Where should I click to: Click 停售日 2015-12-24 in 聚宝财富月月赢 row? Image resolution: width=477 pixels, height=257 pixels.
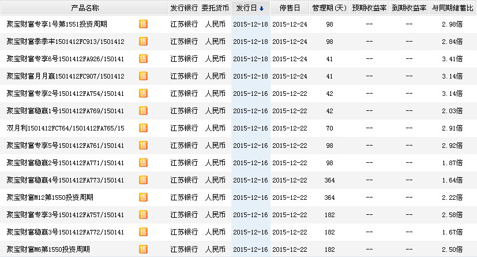[x=290, y=76]
